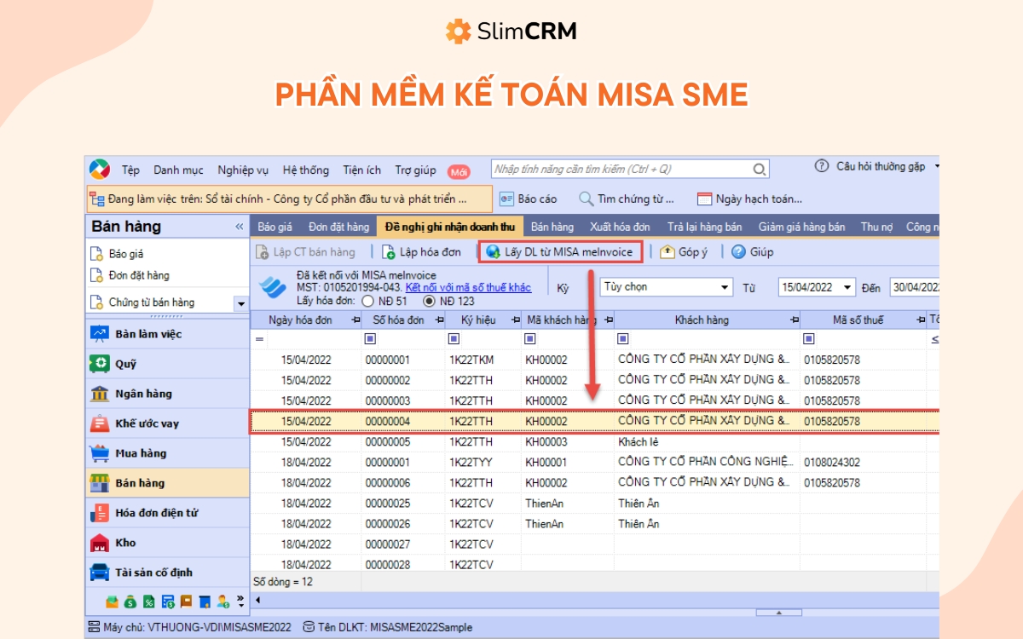Open the Hệ thống menu
The height and width of the screenshot is (639, 1023).
click(306, 170)
